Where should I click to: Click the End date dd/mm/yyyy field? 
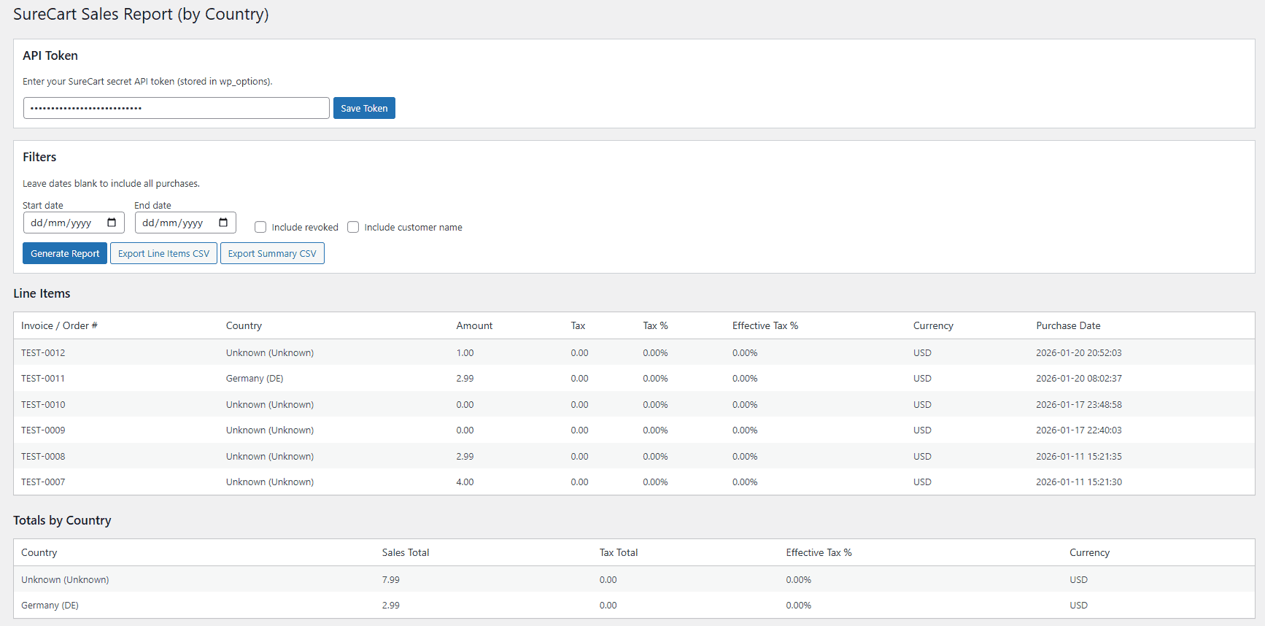pos(185,223)
